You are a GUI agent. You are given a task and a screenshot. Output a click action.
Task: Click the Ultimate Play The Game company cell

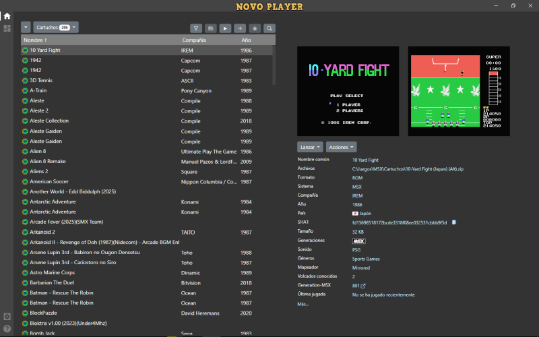pyautogui.click(x=209, y=152)
